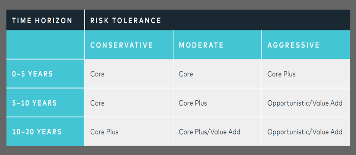Image resolution: width=356 pixels, height=155 pixels.
Task: Click the 0–5 YEARS row label
Action: coord(45,74)
